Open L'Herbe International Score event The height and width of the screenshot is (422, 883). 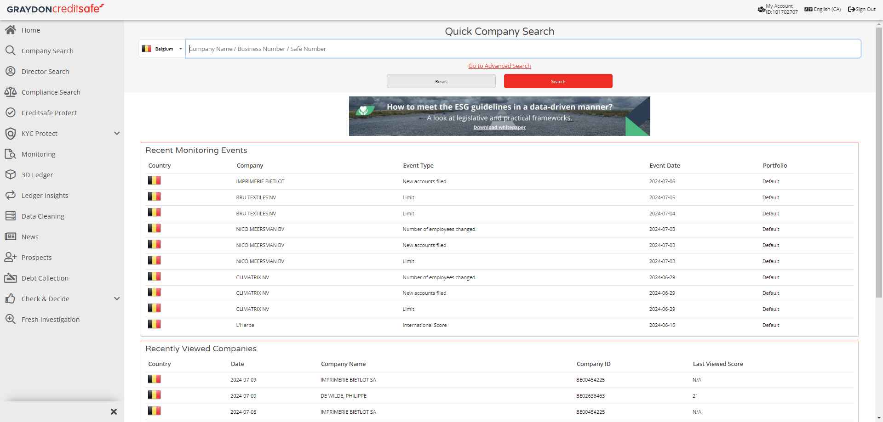click(x=499, y=325)
